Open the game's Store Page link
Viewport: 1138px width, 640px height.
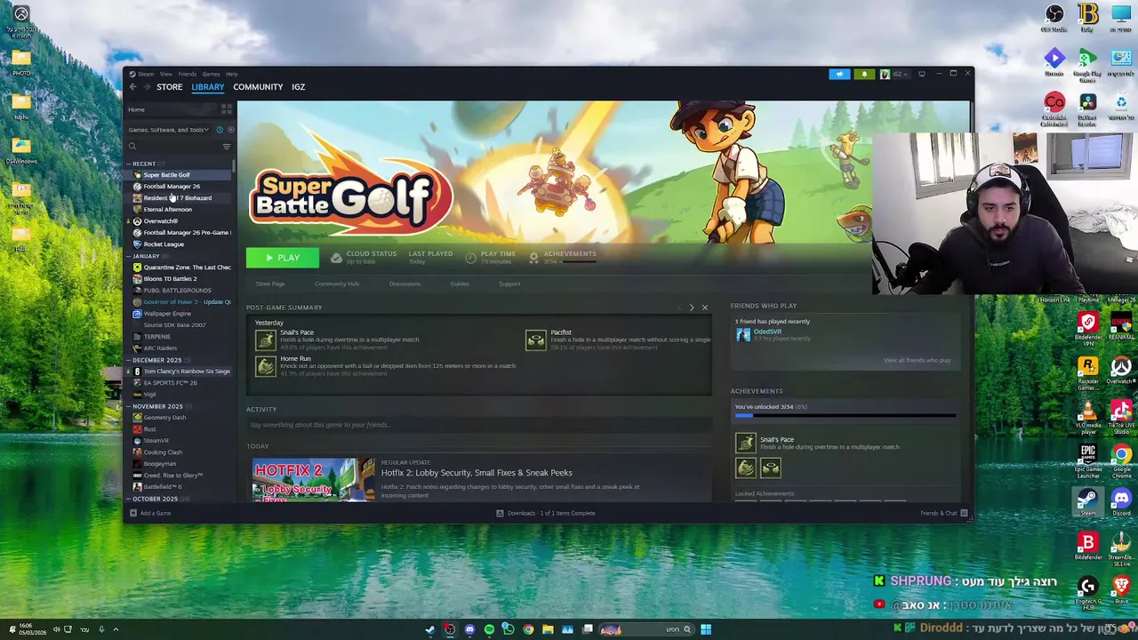tap(270, 284)
